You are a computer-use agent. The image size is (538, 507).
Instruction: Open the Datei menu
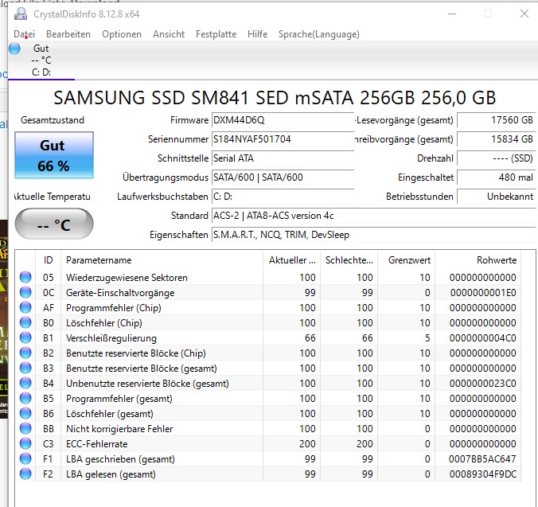point(24,34)
